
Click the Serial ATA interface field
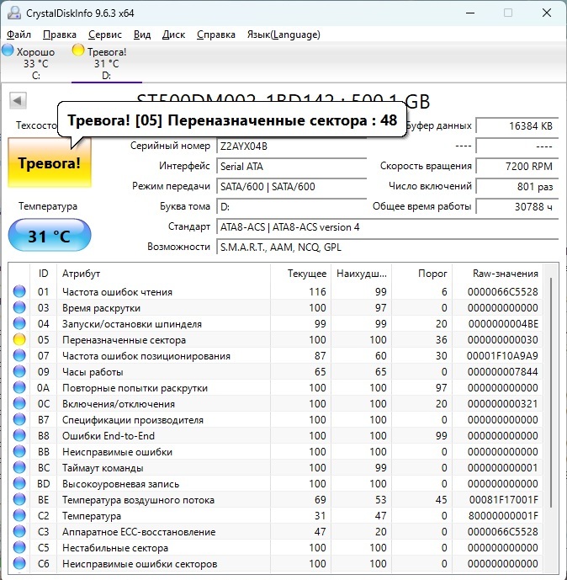[292, 167]
